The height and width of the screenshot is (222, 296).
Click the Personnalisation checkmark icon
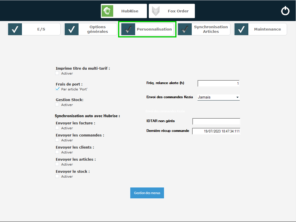(x=128, y=29)
